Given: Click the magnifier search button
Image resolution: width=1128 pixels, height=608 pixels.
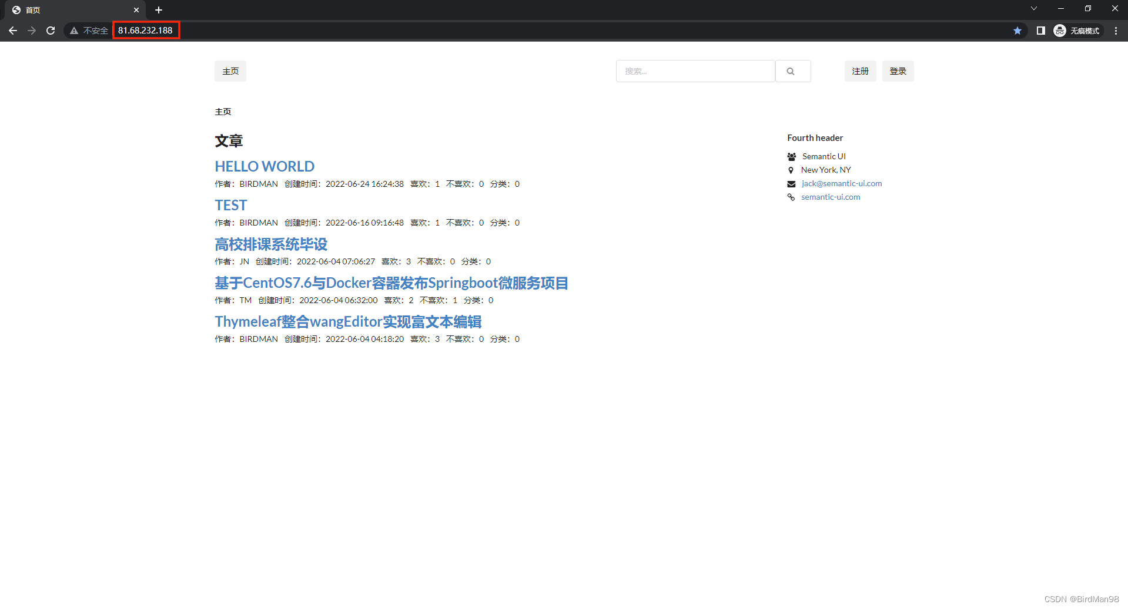Looking at the screenshot, I should (x=793, y=71).
